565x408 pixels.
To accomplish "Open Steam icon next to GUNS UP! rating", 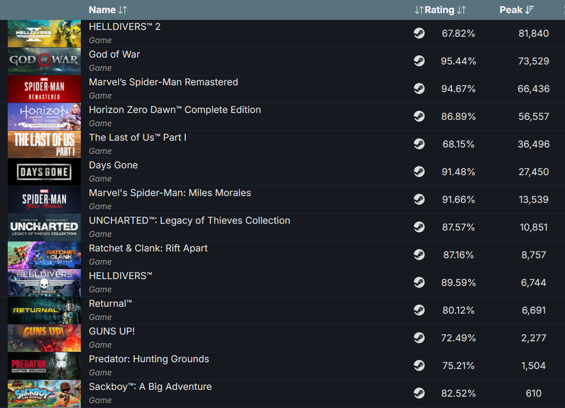I will (419, 338).
